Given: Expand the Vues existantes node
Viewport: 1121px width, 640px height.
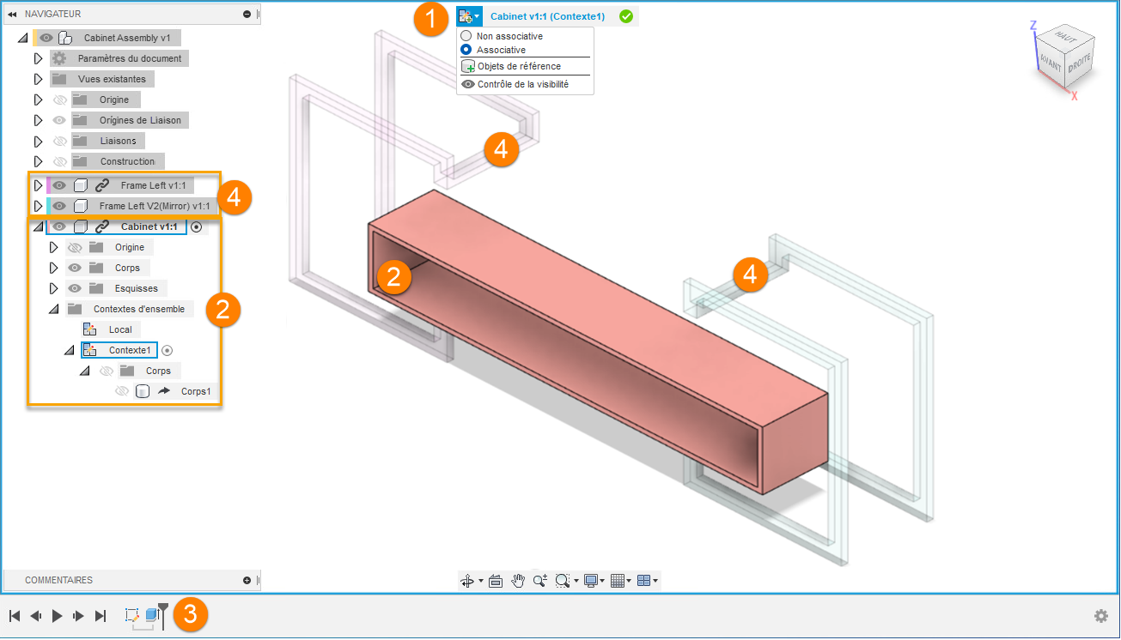Looking at the screenshot, I should (38, 79).
